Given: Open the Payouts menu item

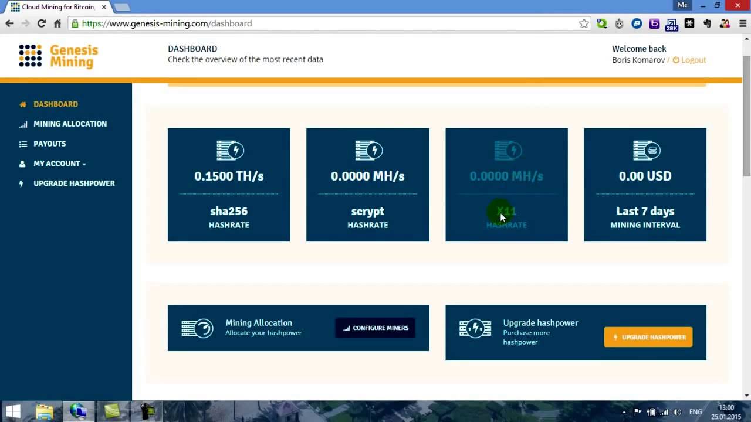Looking at the screenshot, I should point(49,144).
